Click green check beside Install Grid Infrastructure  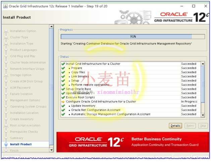[x=63, y=64]
